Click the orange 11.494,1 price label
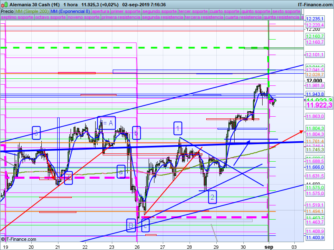The height and width of the screenshot is (250, 334). coord(315,211)
